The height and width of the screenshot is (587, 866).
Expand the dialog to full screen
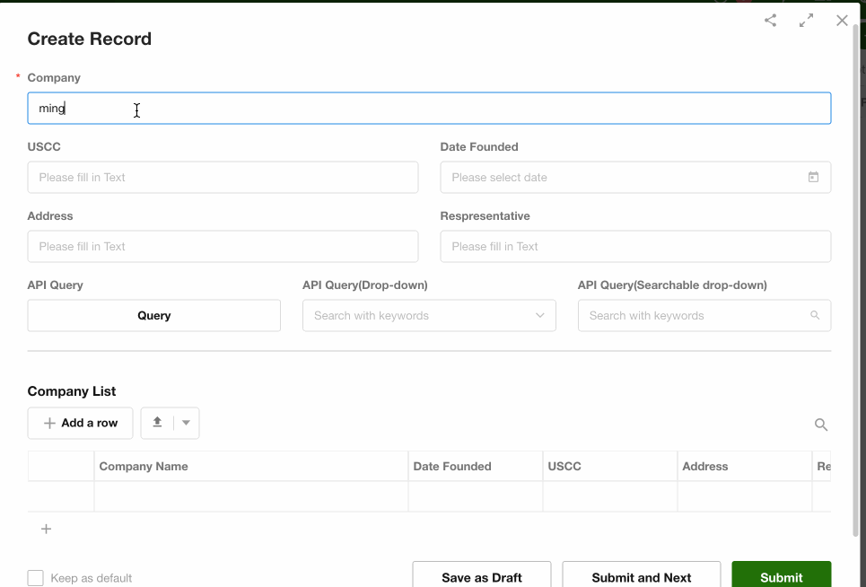[807, 21]
